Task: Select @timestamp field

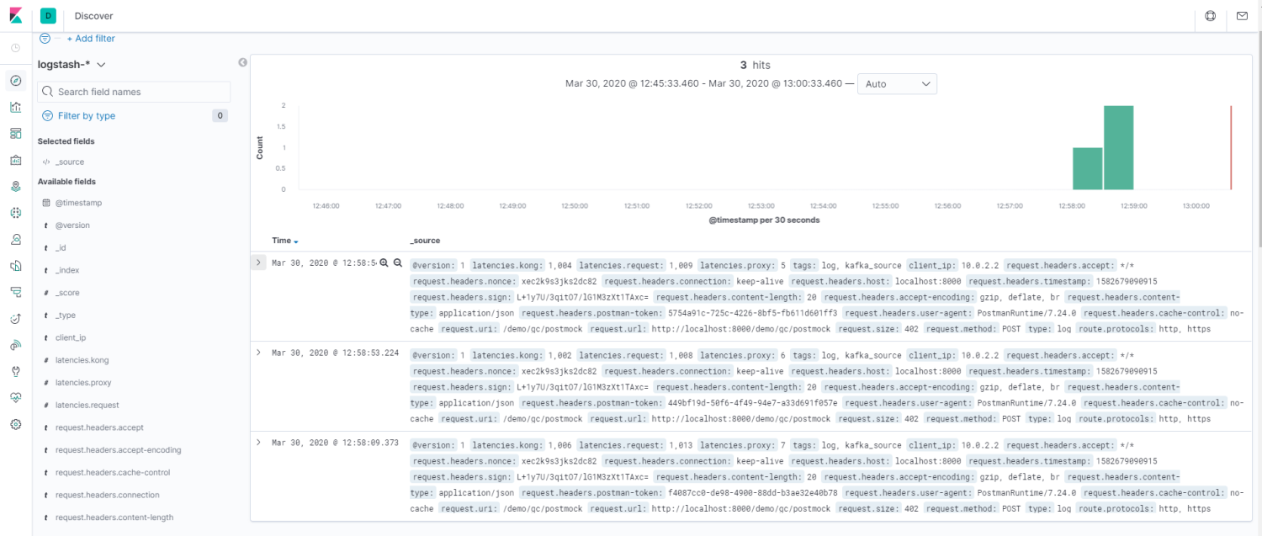Action: (78, 203)
